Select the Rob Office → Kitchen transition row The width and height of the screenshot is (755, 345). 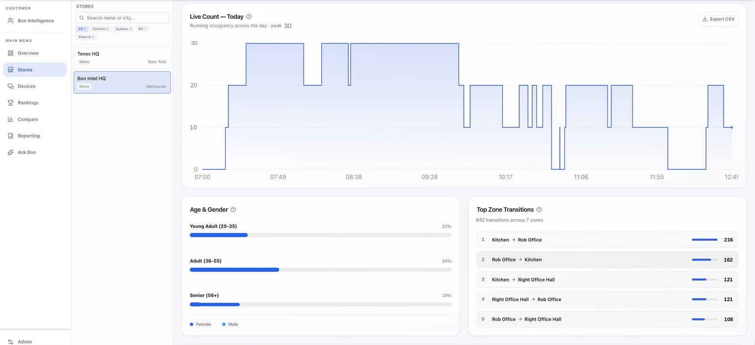607,260
